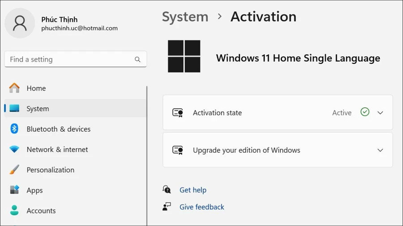Screen dimensions: 403x226
Task: Click the Give feedback person icon
Action: [167, 206]
